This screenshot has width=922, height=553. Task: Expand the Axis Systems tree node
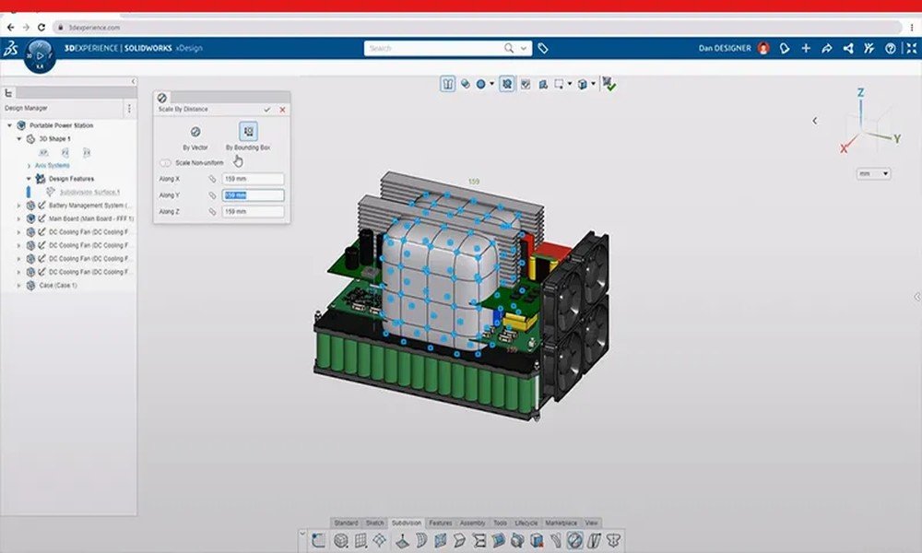[30, 165]
